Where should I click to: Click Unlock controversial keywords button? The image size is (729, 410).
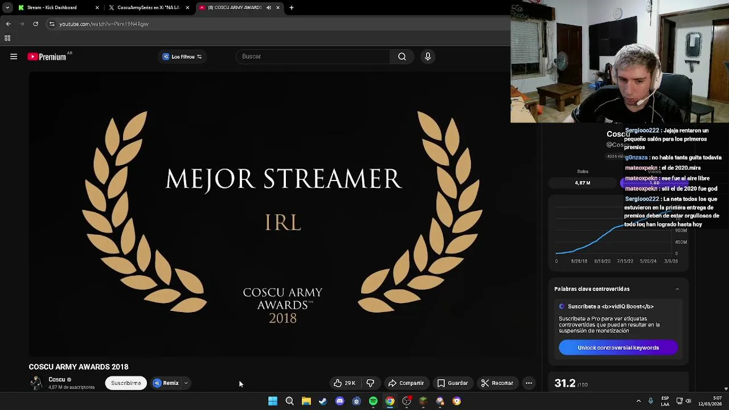pyautogui.click(x=618, y=348)
